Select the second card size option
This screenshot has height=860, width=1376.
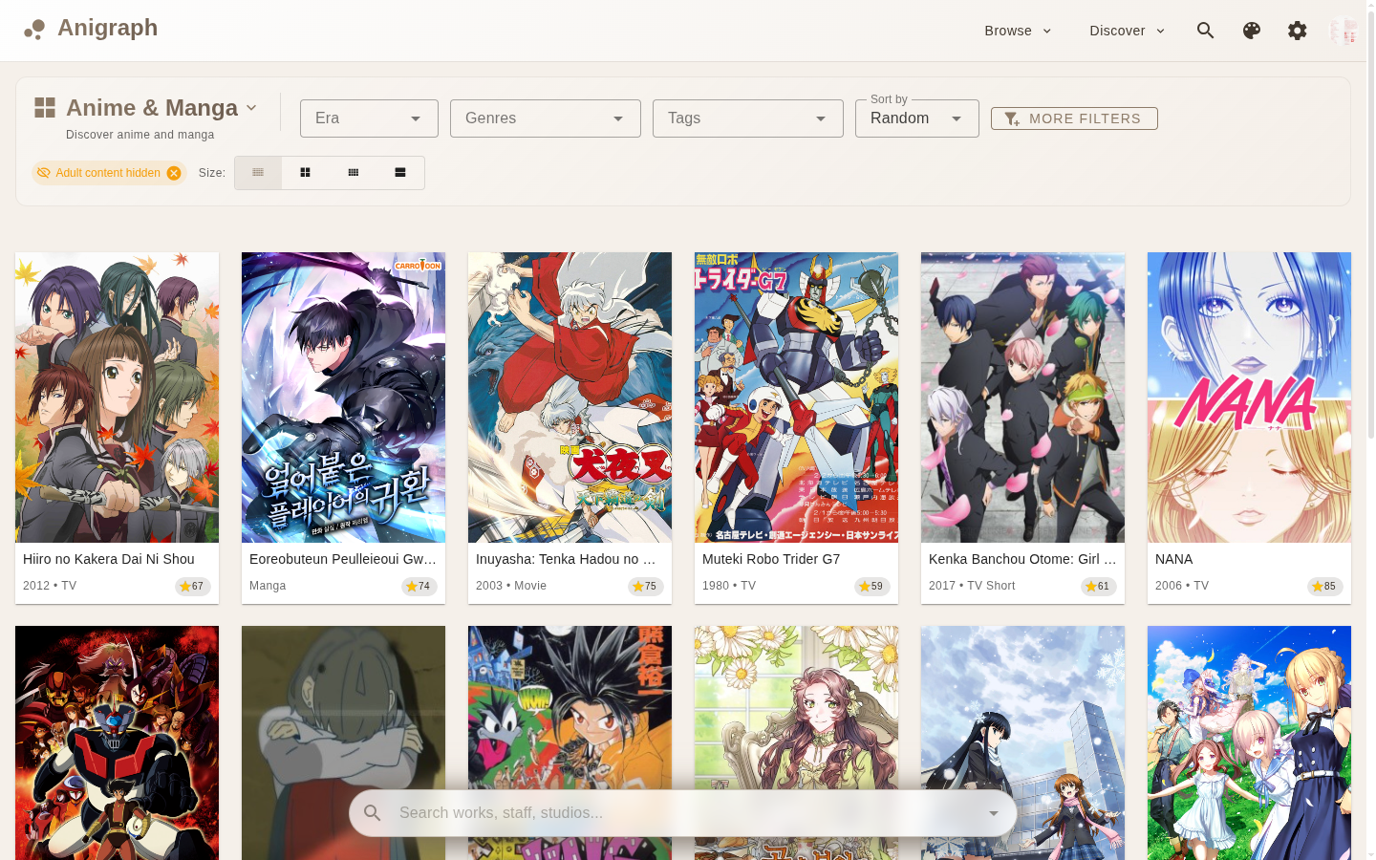coord(306,173)
